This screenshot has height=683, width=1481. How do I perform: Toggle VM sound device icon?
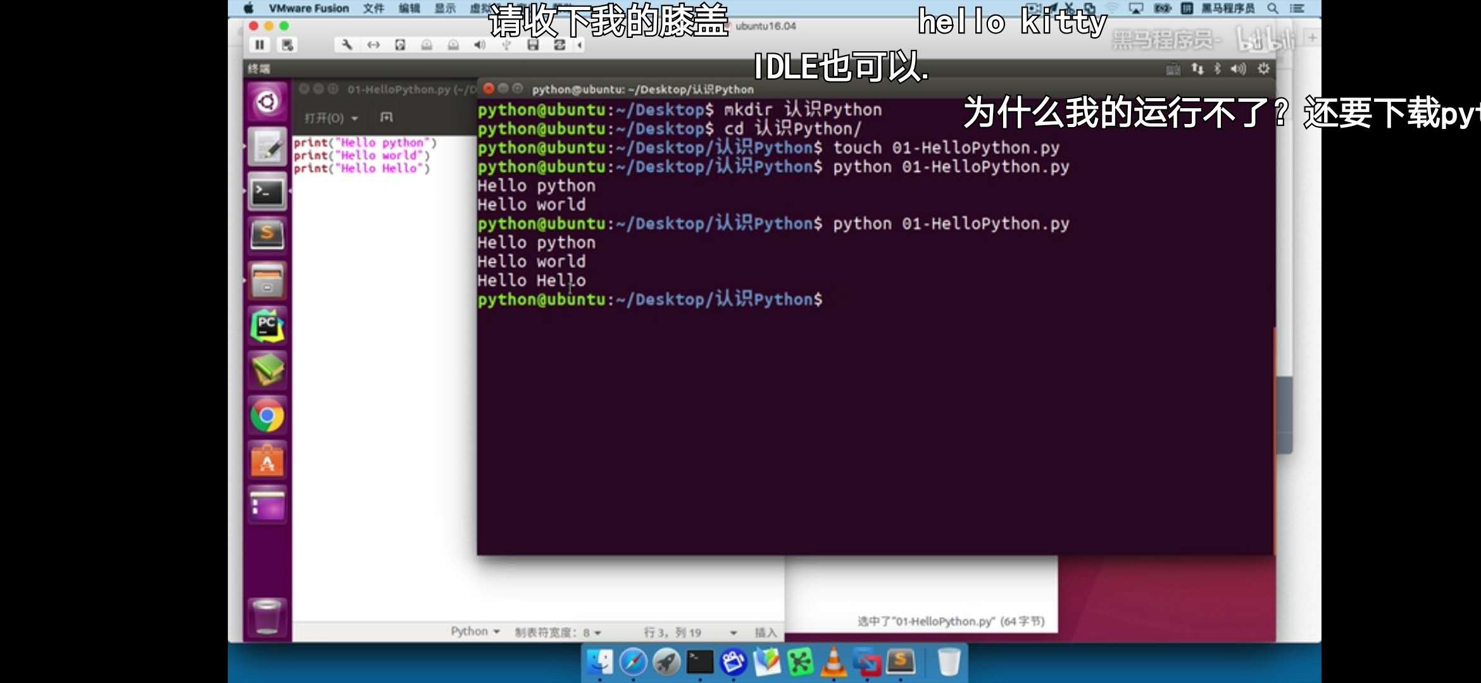coord(480,45)
